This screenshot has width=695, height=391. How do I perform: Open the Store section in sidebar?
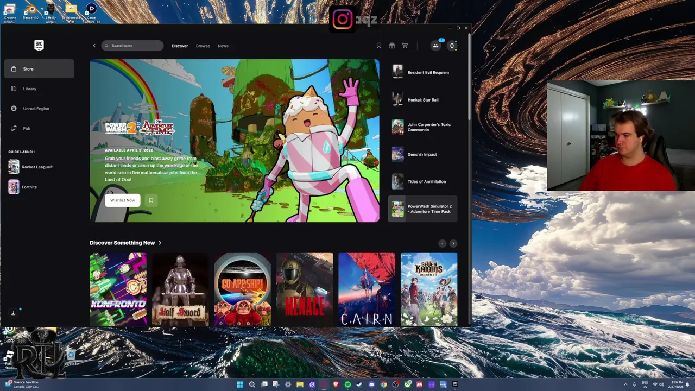tap(39, 69)
